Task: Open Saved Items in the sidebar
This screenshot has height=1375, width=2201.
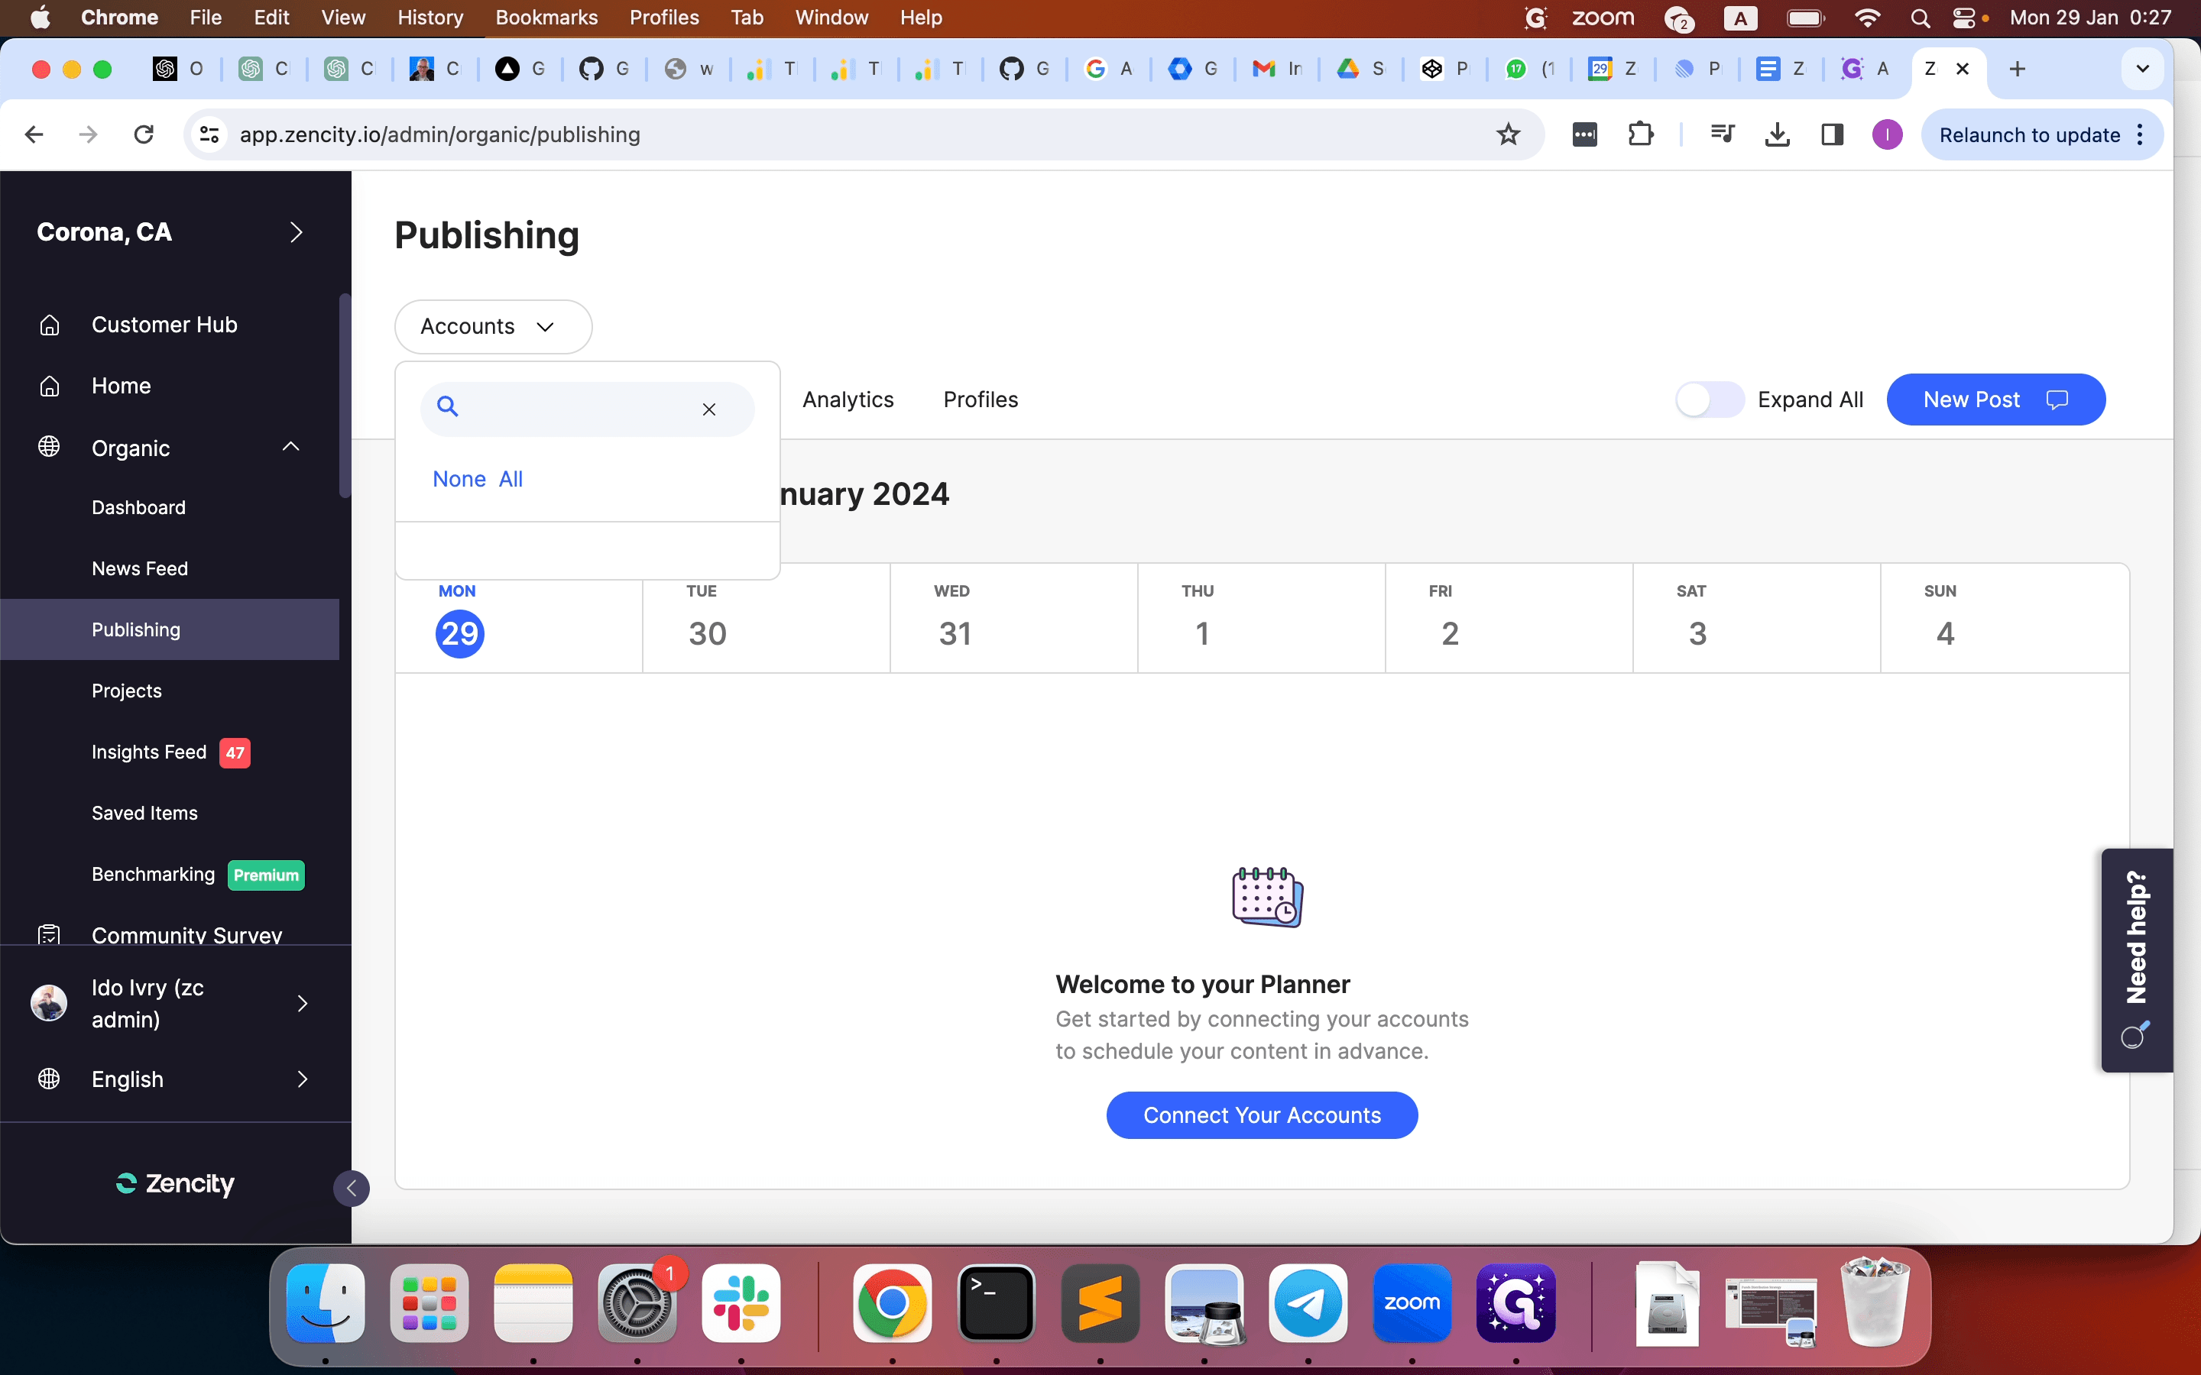Action: (x=144, y=813)
